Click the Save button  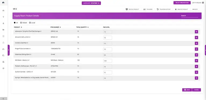187,90
